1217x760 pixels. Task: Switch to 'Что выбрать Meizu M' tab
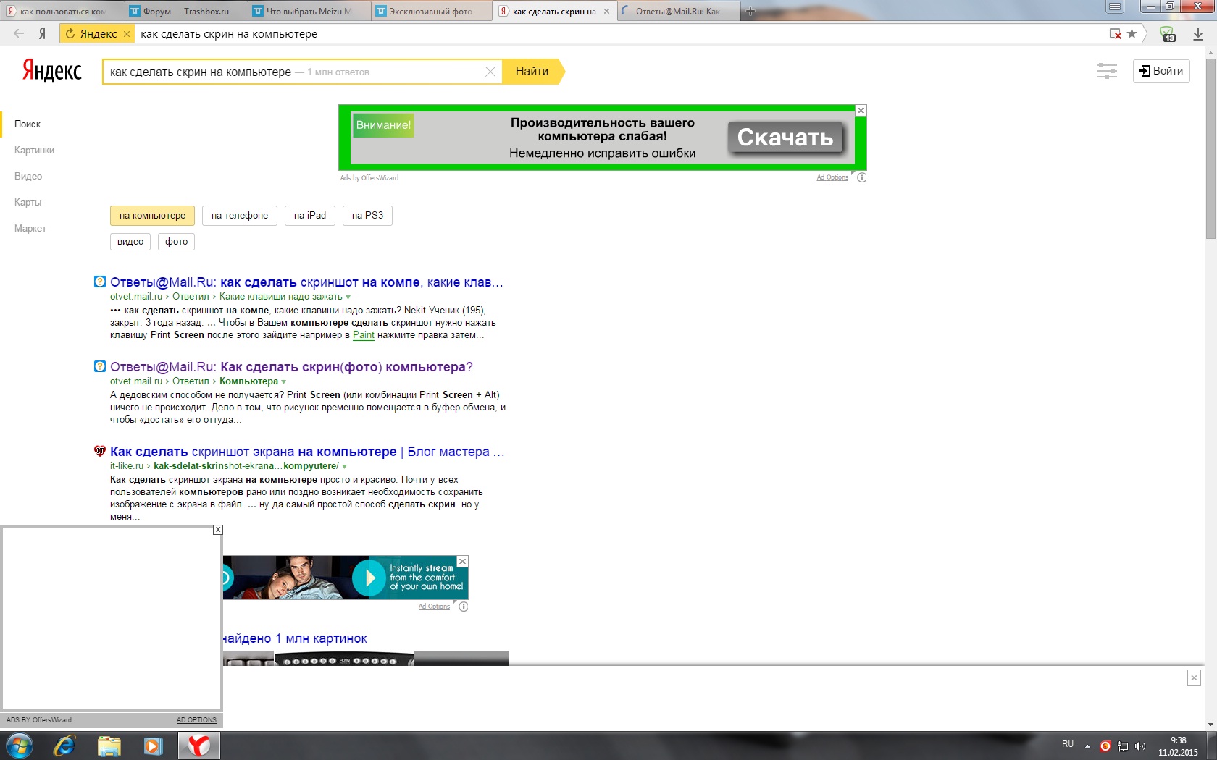[309, 12]
